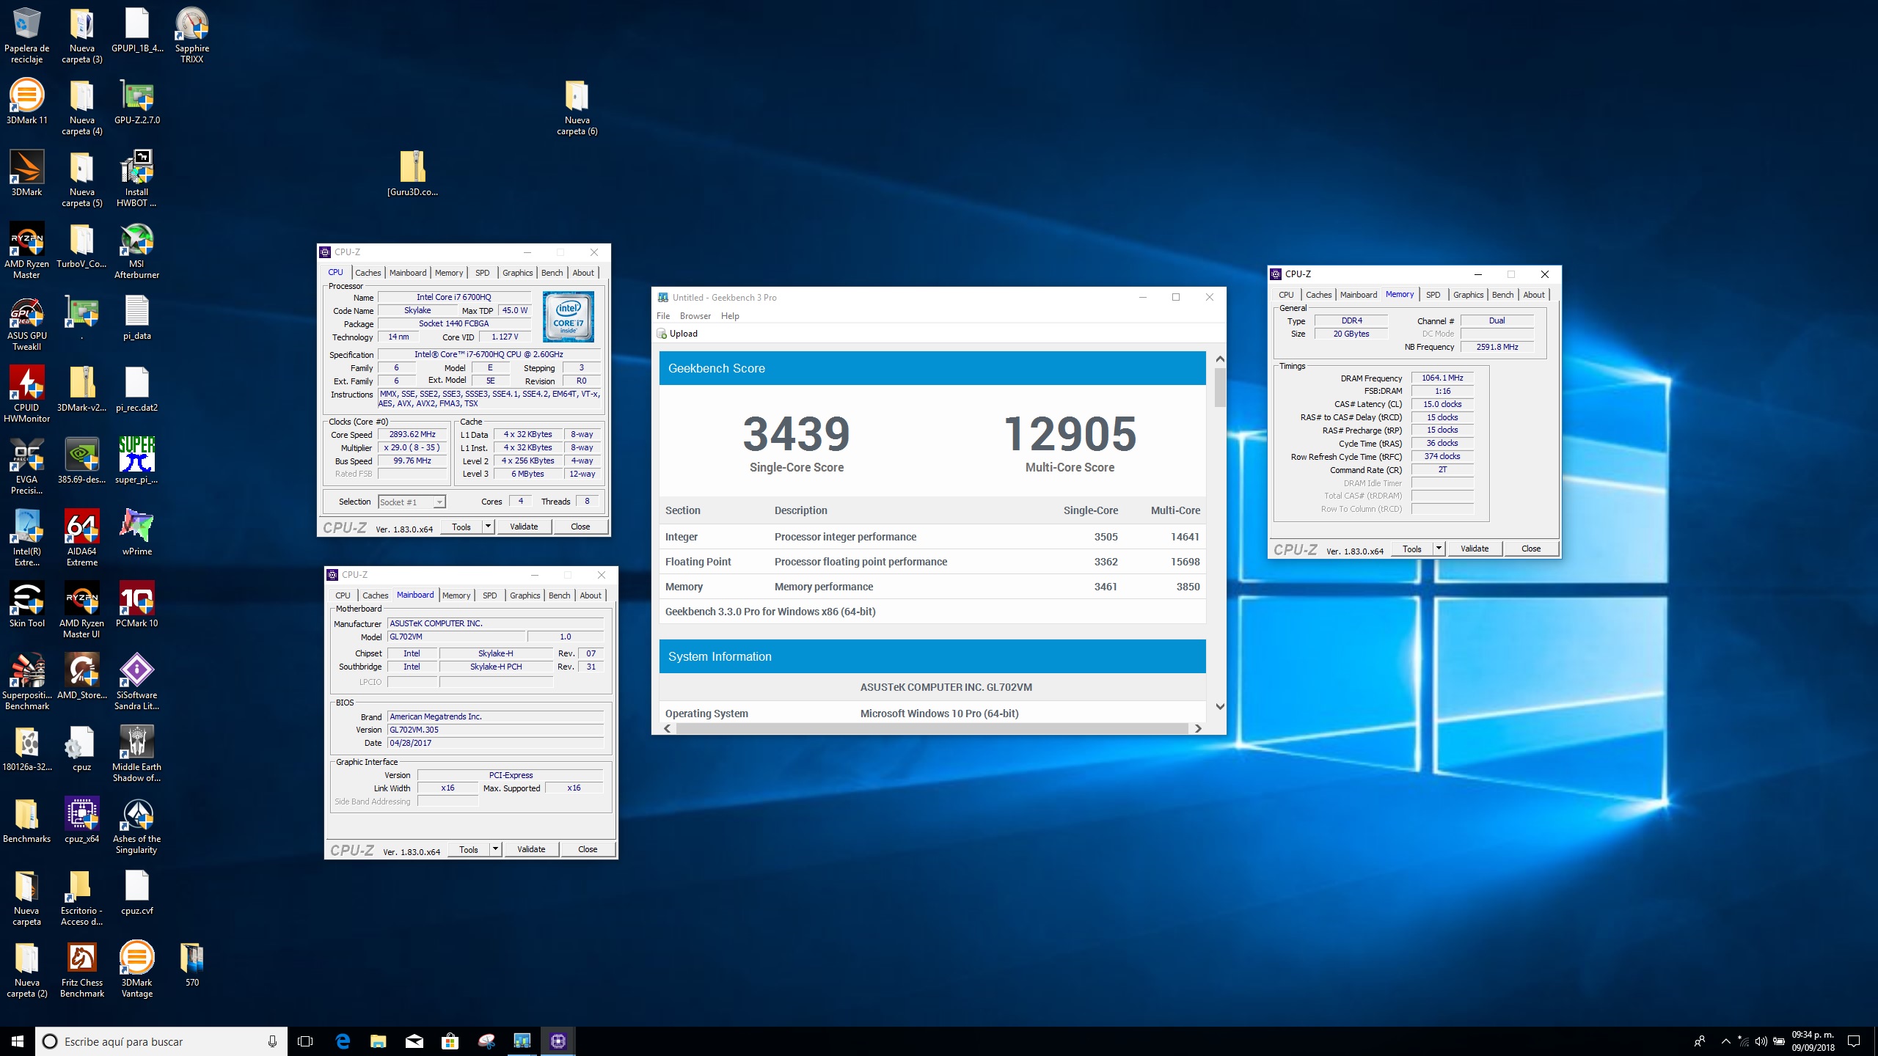The image size is (1878, 1056).
Task: Select the CPUID HWMonitor desktop icon
Action: [x=26, y=395]
